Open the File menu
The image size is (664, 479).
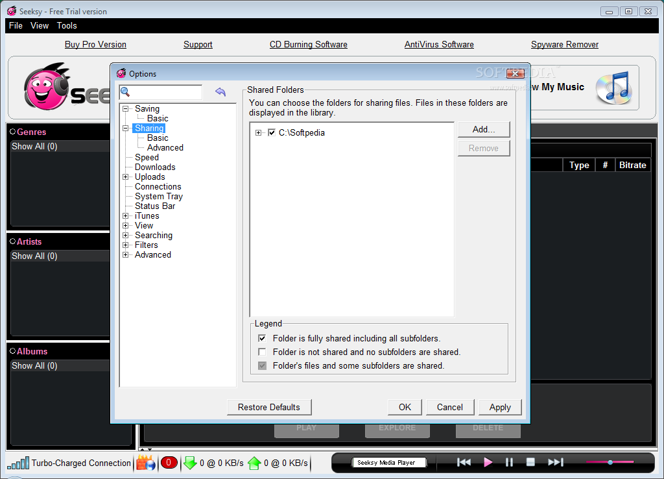click(16, 25)
